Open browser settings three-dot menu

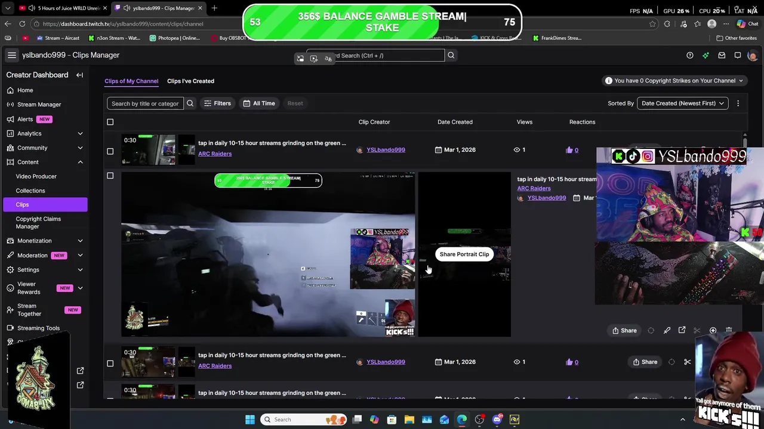(x=726, y=24)
